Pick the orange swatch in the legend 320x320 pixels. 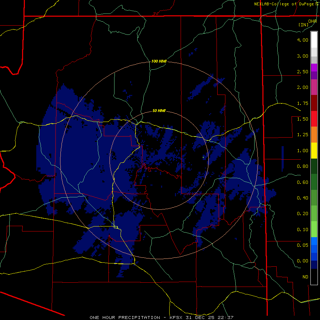coord(314,135)
